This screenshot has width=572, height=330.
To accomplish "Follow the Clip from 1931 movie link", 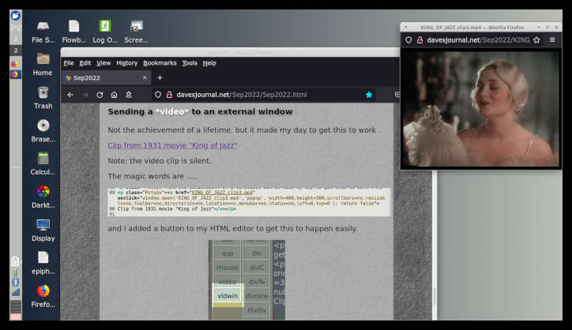I will pyautogui.click(x=172, y=145).
